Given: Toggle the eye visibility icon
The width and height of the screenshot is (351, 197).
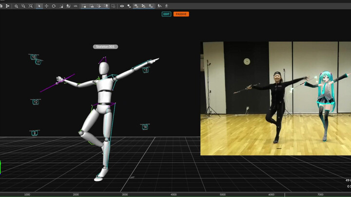Looking at the screenshot, I should (x=122, y=6).
